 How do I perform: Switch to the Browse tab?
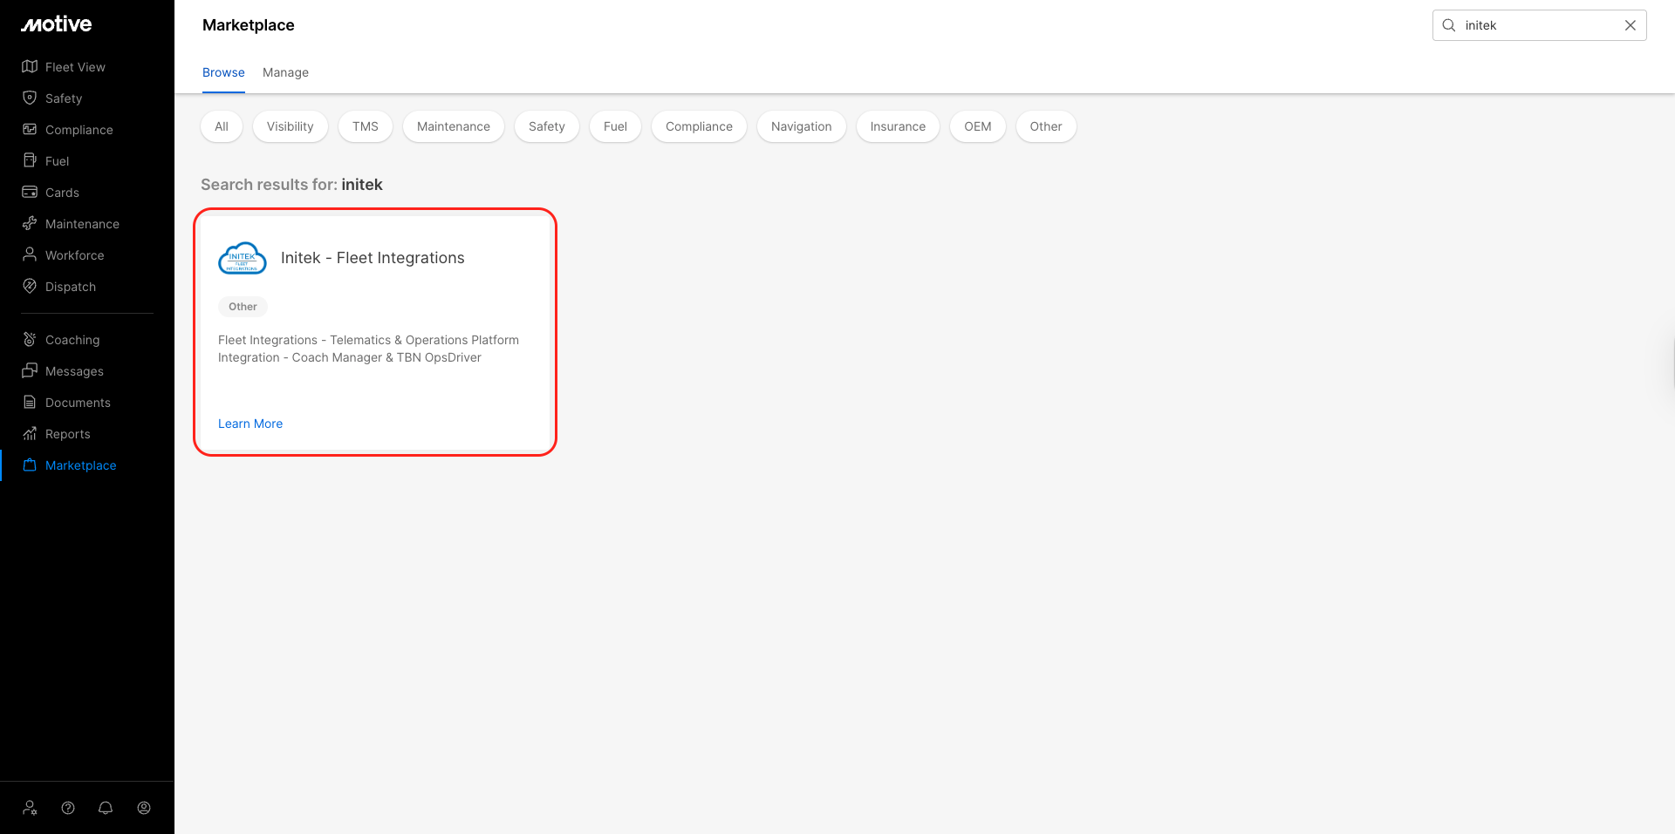point(223,72)
